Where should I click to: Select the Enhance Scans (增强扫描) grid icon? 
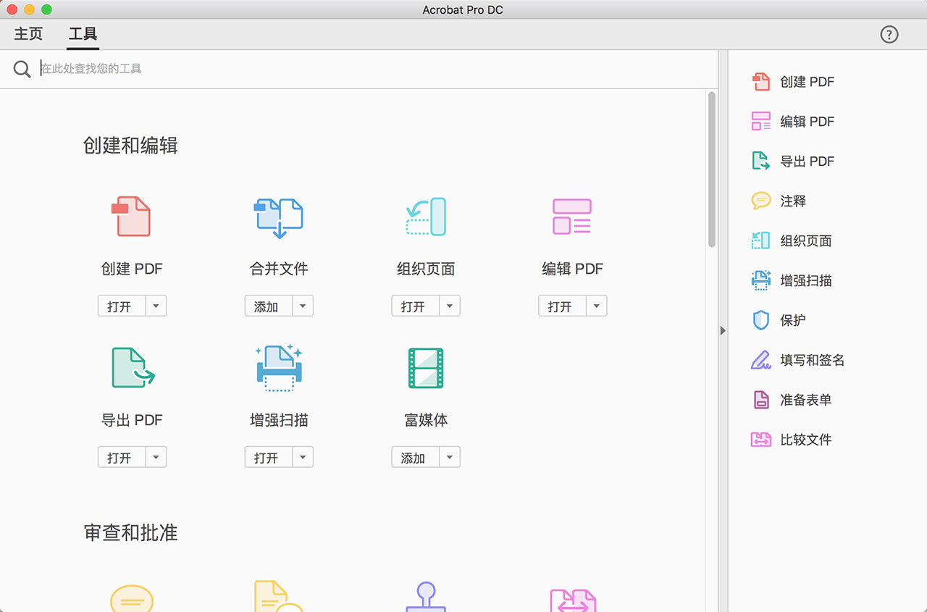point(279,367)
